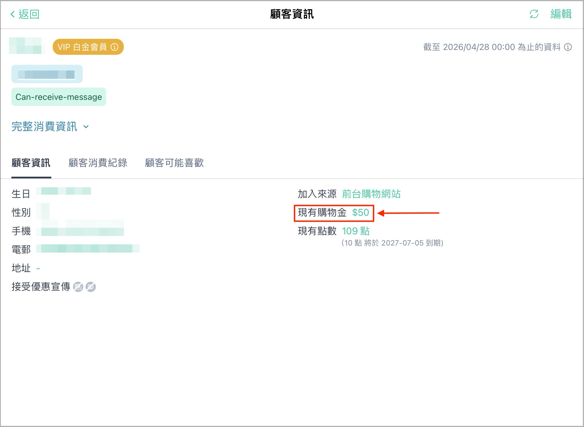Click the email marketing opt-out icon
The width and height of the screenshot is (584, 427).
tap(91, 287)
